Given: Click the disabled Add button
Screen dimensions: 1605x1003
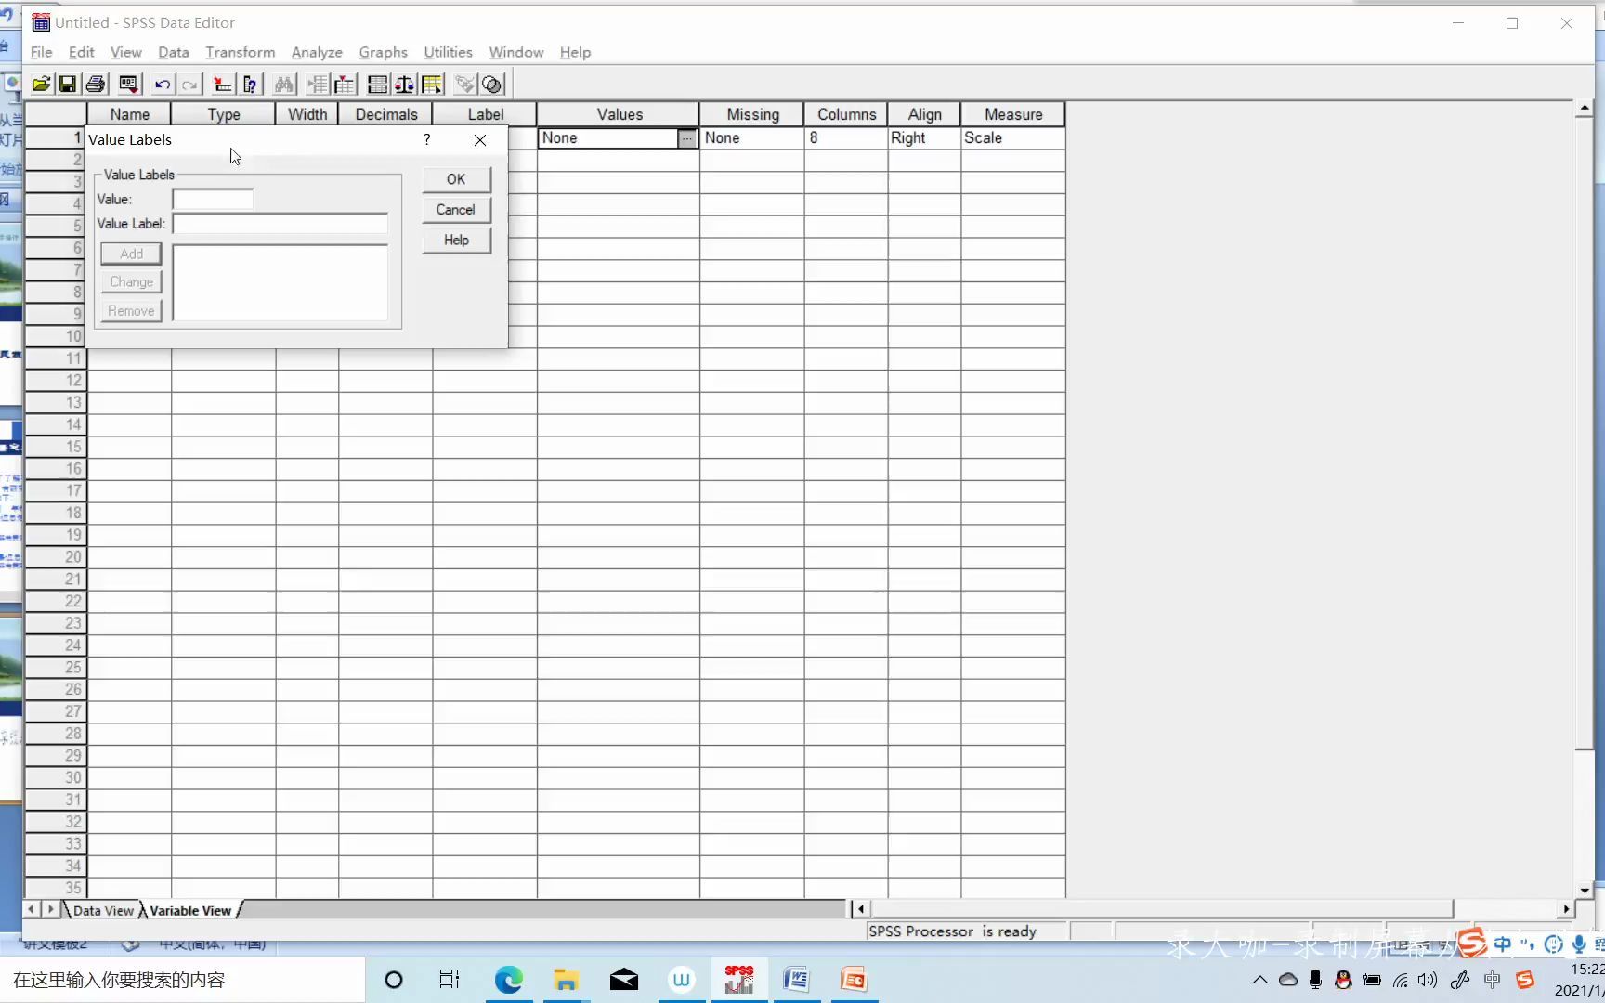Looking at the screenshot, I should click(131, 254).
